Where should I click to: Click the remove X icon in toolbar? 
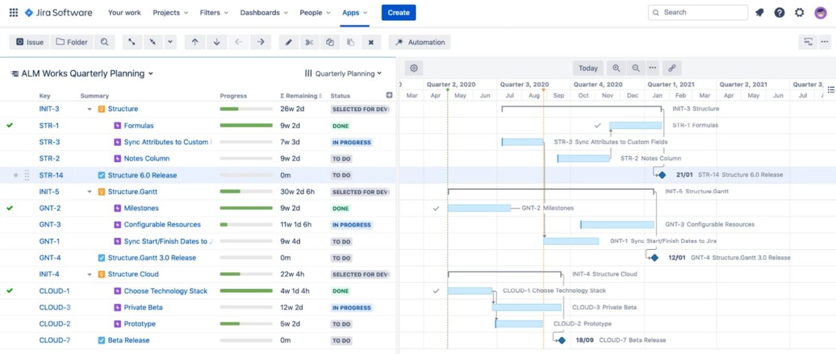click(x=371, y=42)
